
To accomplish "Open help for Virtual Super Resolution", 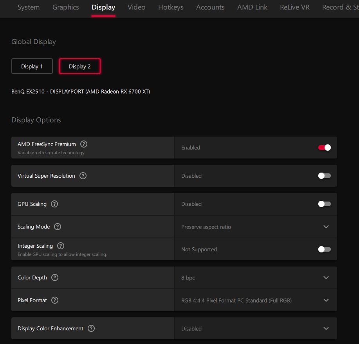I will point(83,176).
